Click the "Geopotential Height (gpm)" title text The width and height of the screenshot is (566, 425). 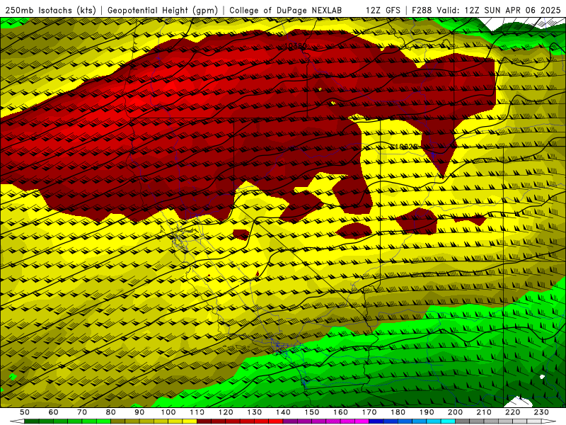pos(163,11)
